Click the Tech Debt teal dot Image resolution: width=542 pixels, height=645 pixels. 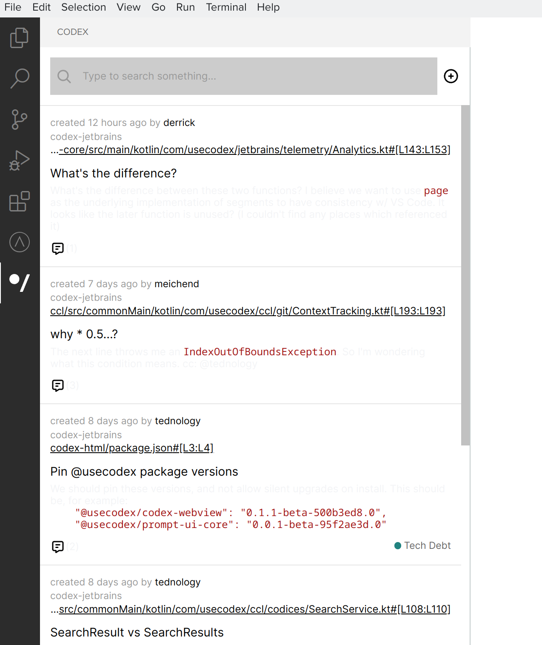398,546
